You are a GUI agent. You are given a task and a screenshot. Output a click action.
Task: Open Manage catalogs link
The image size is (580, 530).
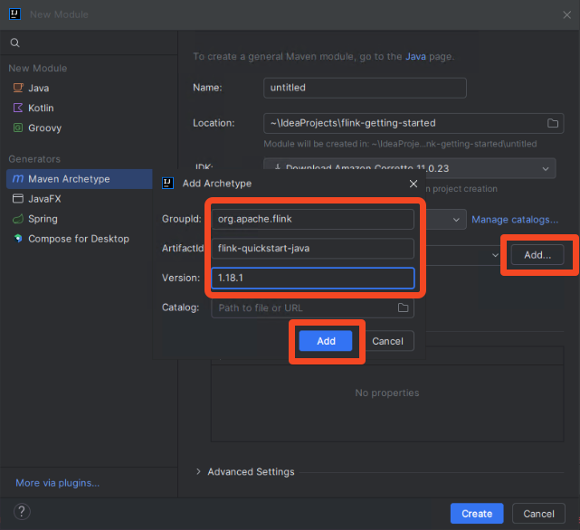(x=515, y=220)
